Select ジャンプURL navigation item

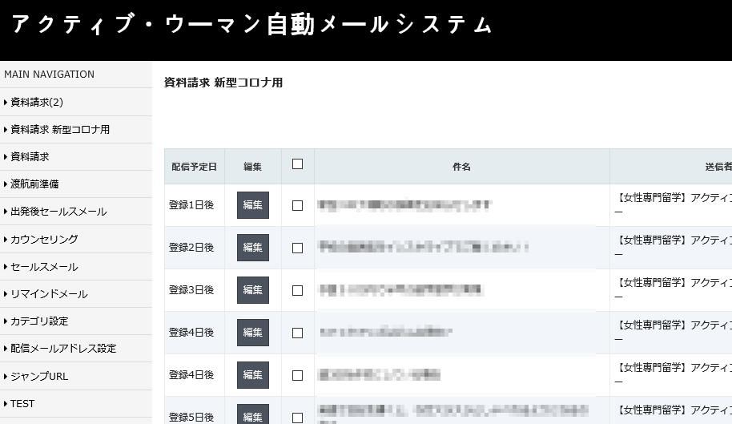[x=39, y=376]
